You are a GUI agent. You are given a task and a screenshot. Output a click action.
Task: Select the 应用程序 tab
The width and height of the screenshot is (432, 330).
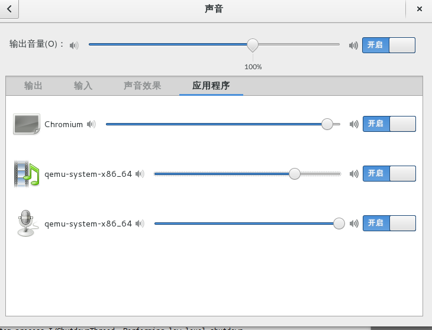pos(211,86)
